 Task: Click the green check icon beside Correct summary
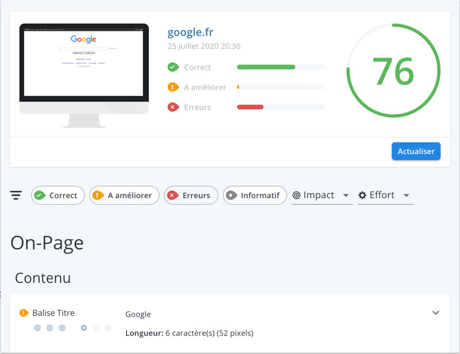(173, 67)
